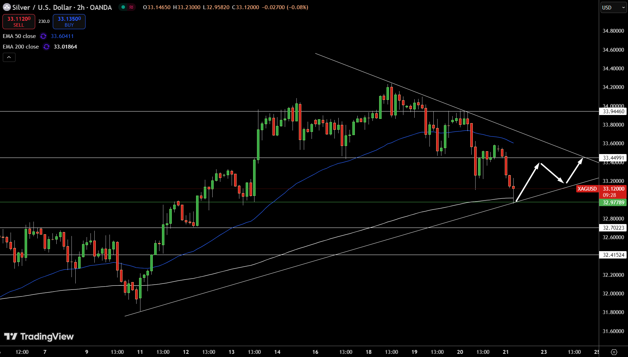Click the high price value H33.23000
Screen dimensions: 628x357
[187, 7]
